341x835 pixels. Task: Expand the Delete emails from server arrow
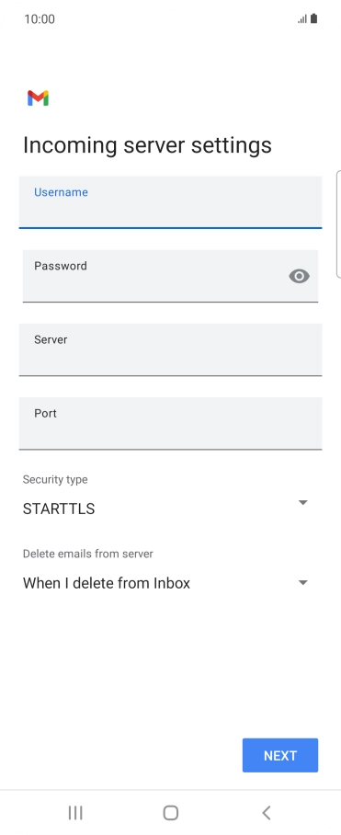point(302,583)
